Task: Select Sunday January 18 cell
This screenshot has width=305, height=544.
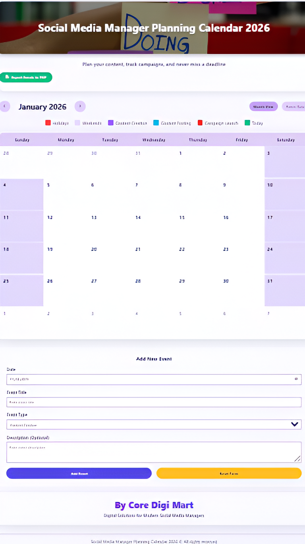Action: click(x=21, y=258)
